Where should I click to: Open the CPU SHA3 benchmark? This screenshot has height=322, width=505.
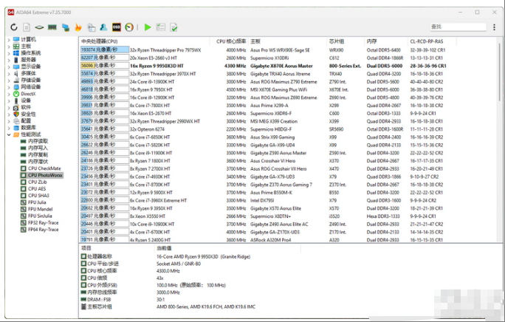click(35, 195)
